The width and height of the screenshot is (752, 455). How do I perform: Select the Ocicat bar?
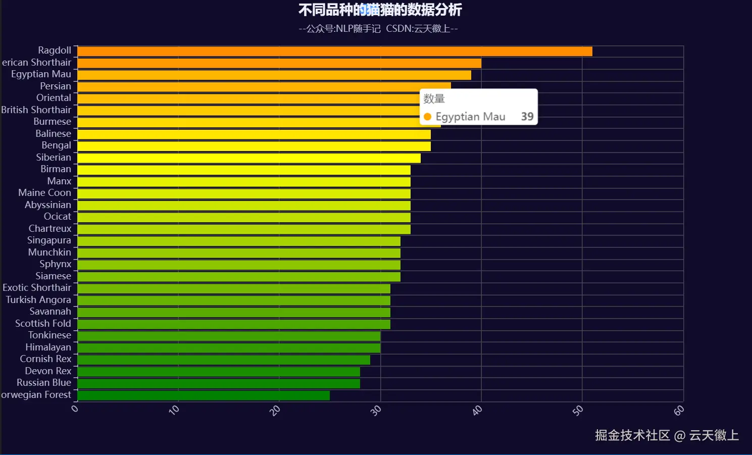(244, 217)
